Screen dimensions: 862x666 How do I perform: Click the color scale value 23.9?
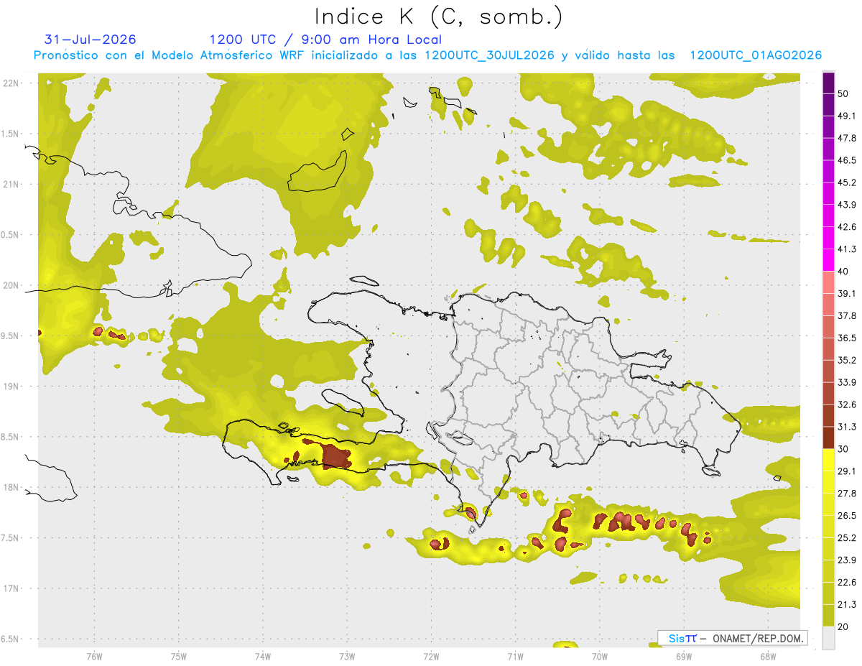847,560
